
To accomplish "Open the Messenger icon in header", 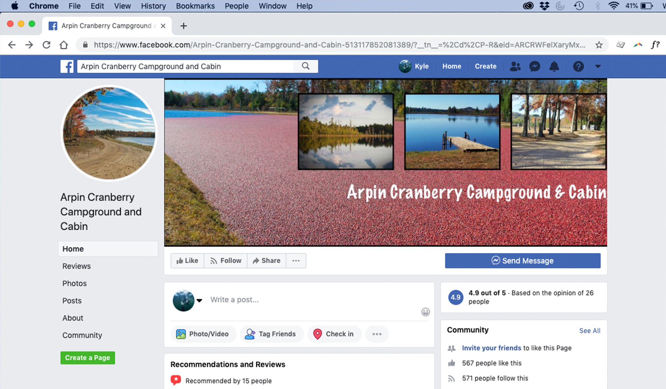I will tap(534, 66).
